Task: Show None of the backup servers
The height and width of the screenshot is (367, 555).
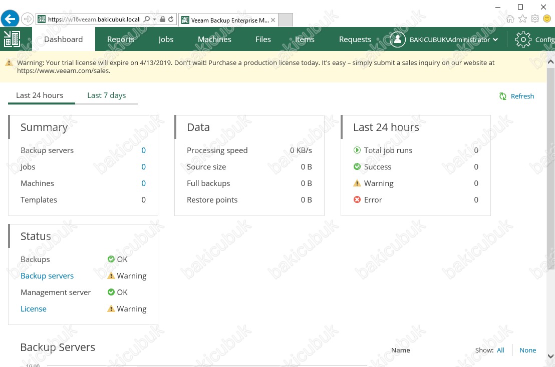Action: tap(528, 350)
